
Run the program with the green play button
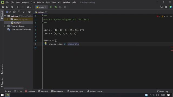pos(51,7)
